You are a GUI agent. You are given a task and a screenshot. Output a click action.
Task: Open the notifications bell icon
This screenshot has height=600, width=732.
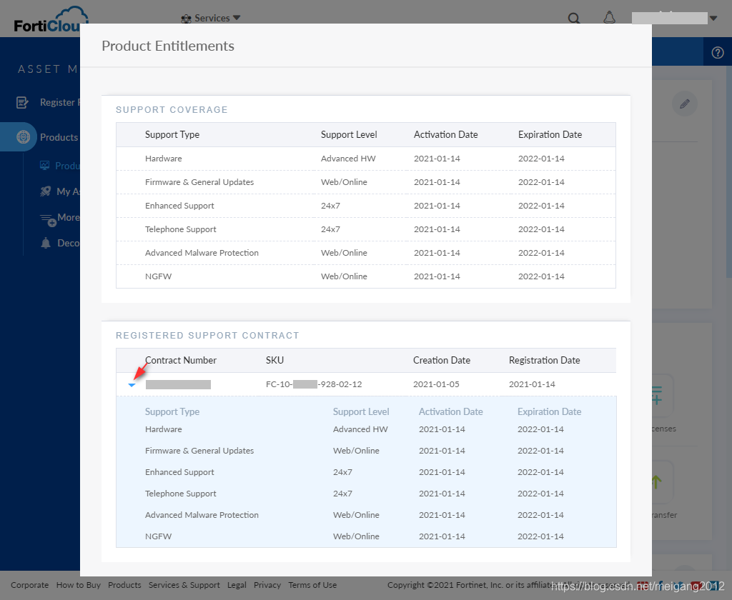[x=609, y=18]
